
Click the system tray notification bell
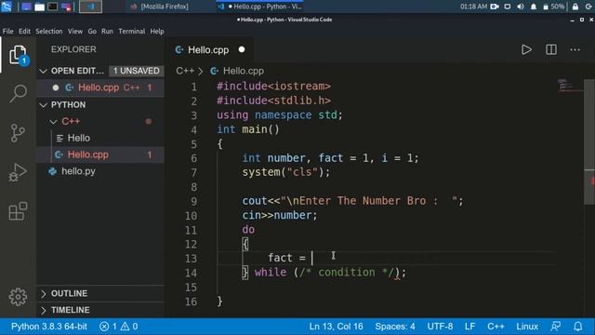click(534, 7)
